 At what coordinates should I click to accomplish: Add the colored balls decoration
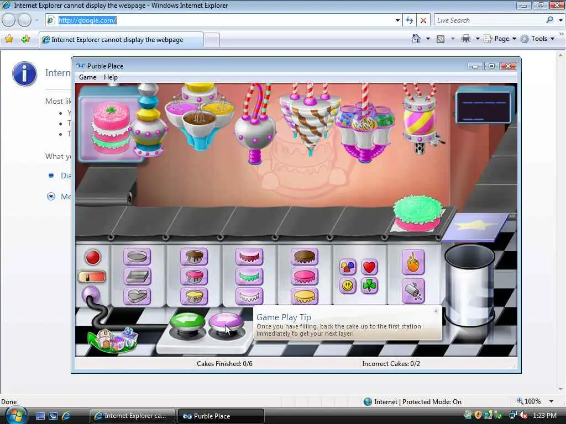348,267
